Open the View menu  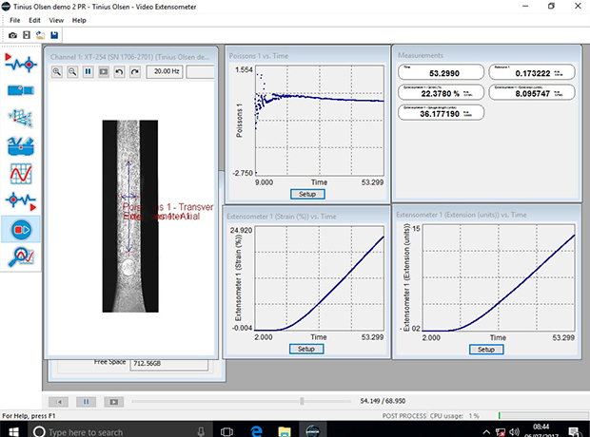tap(56, 20)
